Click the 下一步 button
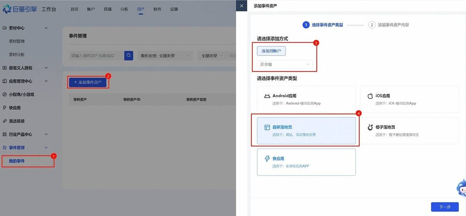This screenshot has height=216, width=466. pyautogui.click(x=445, y=207)
